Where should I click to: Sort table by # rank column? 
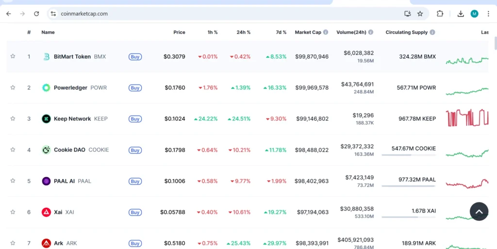[29, 33]
